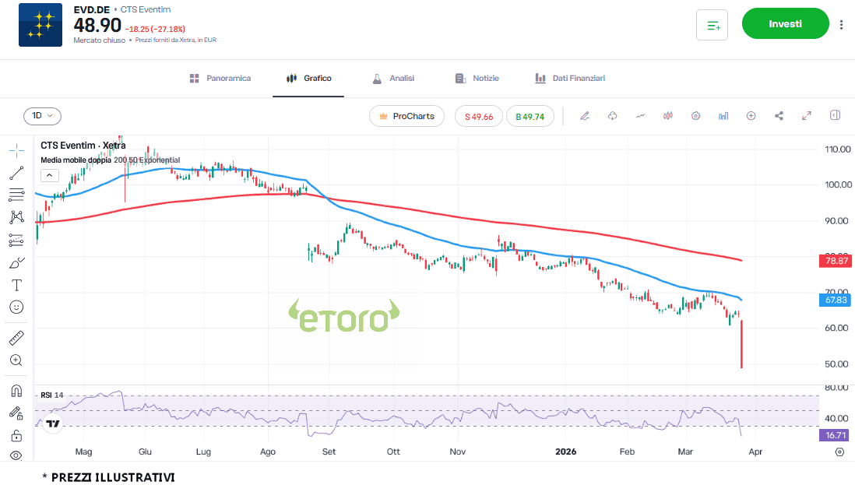Select the trend line drawing tool

coord(16,173)
